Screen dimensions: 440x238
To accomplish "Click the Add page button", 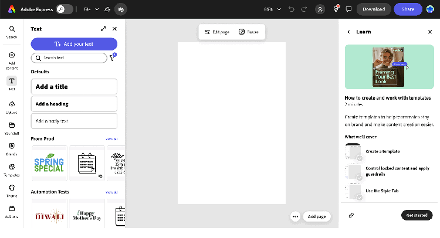I will coord(317,216).
